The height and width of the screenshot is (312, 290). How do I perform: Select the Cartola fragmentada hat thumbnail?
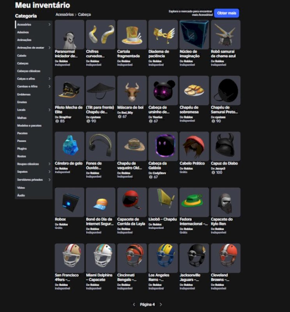pyautogui.click(x=132, y=35)
